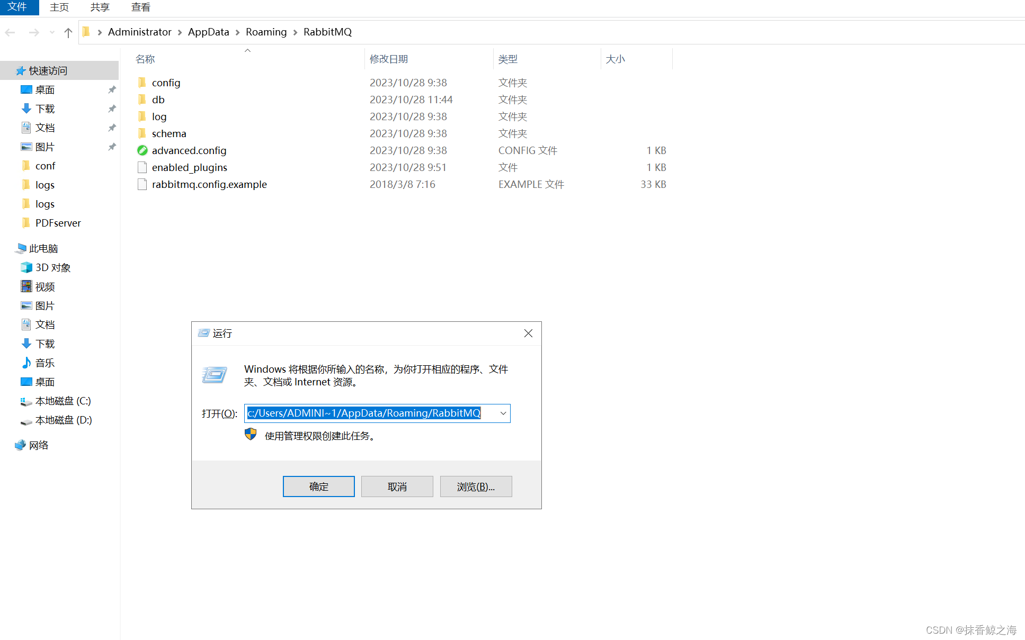1025x640 pixels.
Task: Select advanced.config file name
Action: (x=189, y=150)
